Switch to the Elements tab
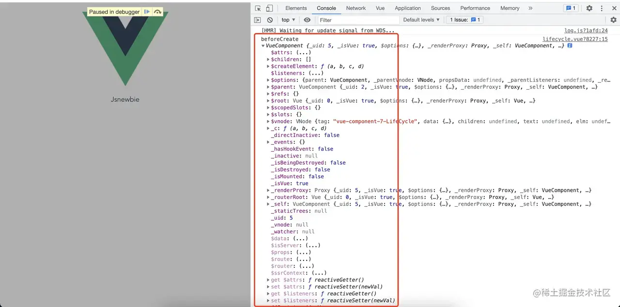The width and height of the screenshot is (620, 307). click(x=296, y=8)
